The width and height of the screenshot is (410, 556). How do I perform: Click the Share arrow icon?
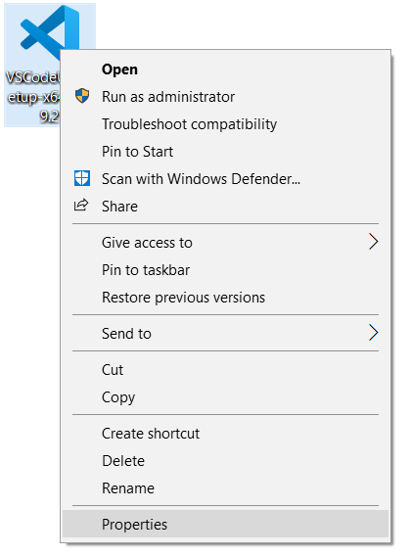point(81,206)
